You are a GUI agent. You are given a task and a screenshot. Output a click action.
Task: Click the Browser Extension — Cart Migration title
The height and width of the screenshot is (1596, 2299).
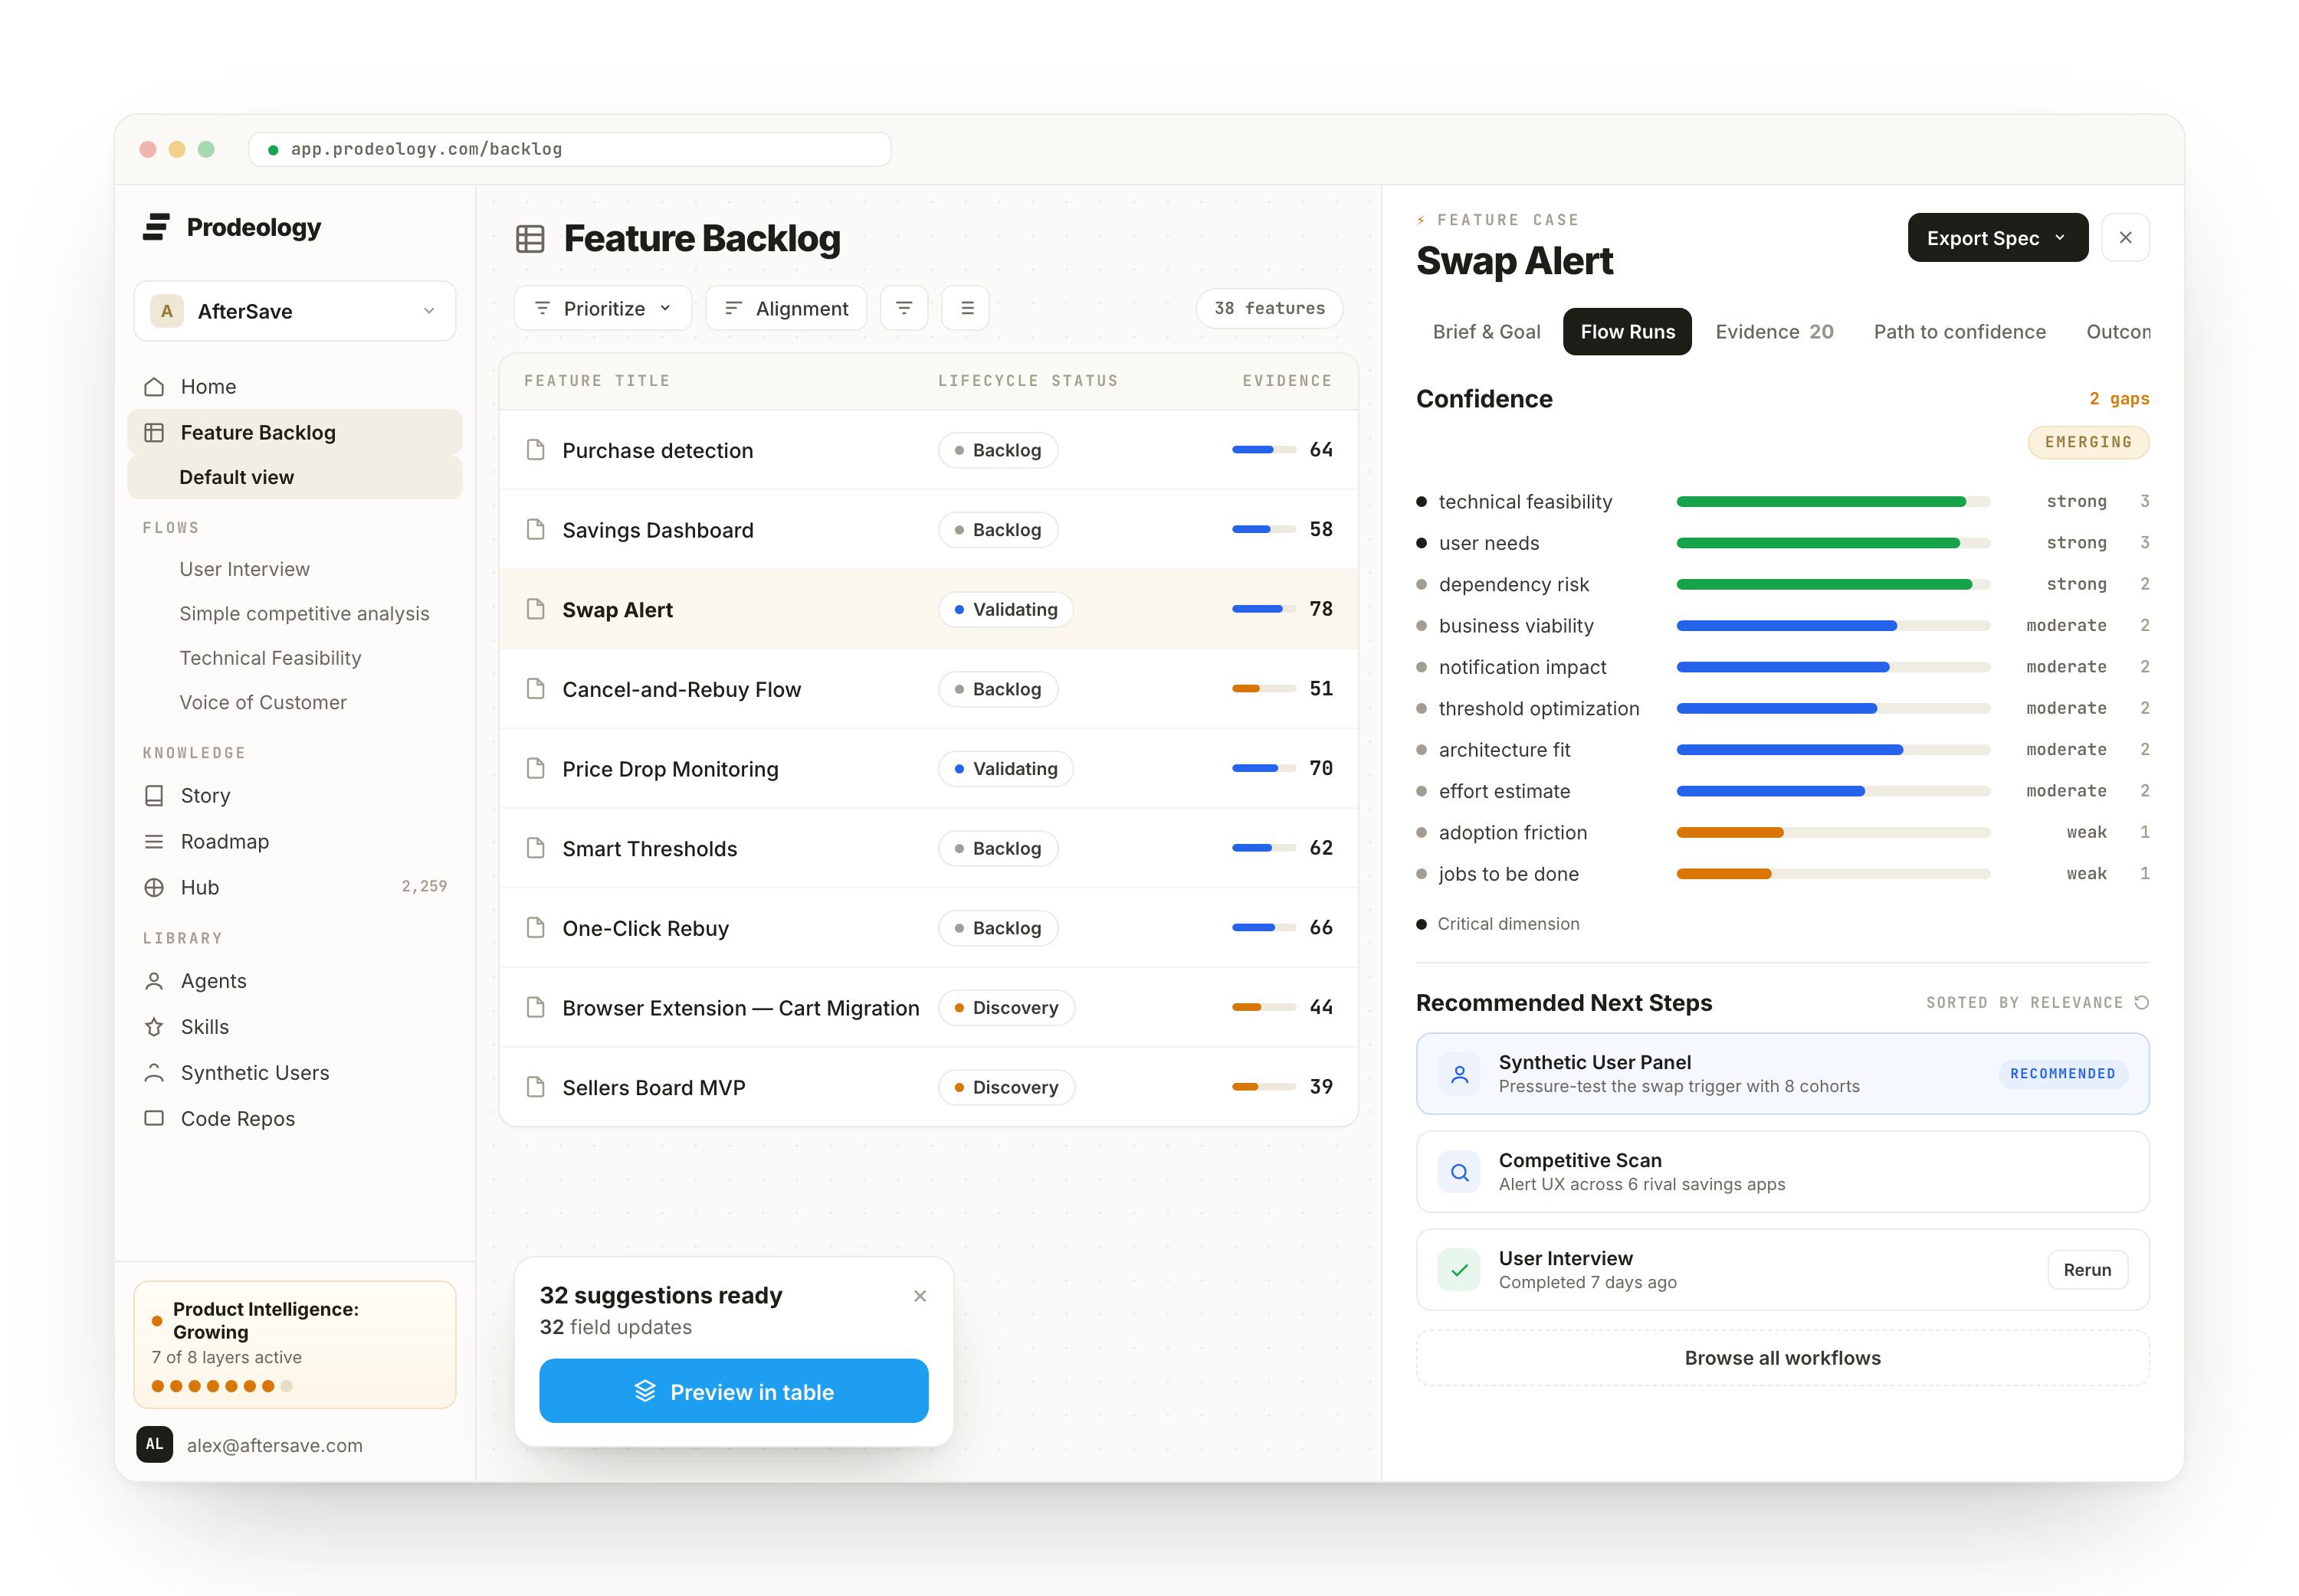740,1008
